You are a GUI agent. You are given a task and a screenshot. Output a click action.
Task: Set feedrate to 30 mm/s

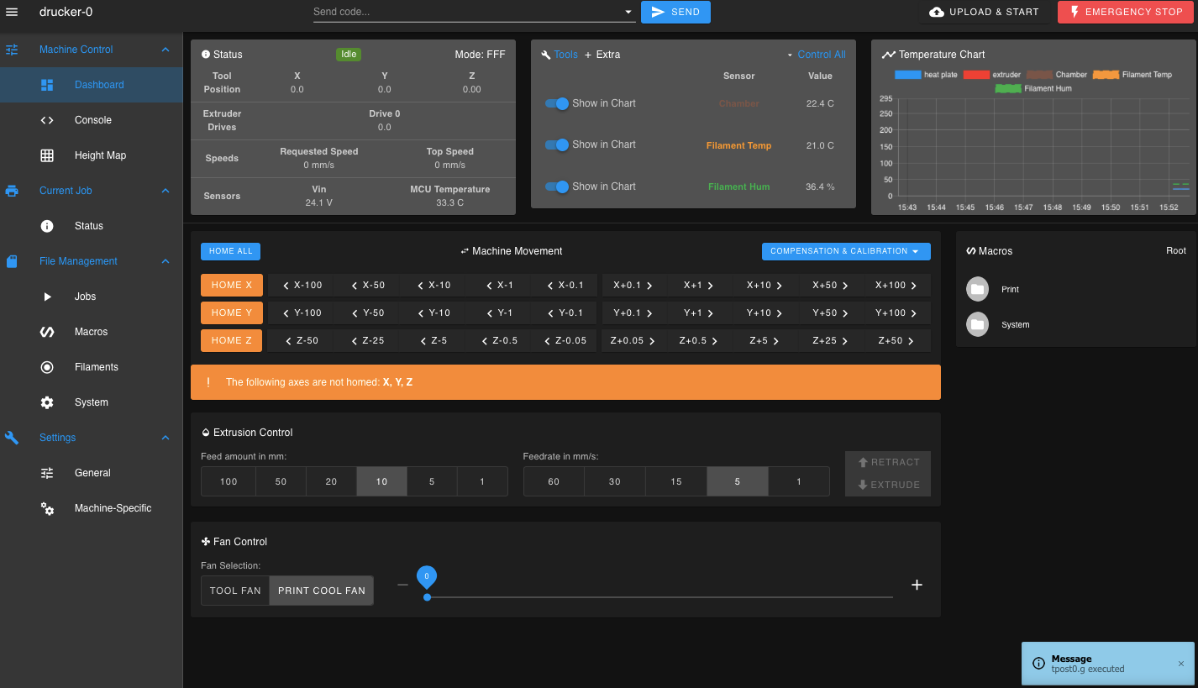coord(615,481)
